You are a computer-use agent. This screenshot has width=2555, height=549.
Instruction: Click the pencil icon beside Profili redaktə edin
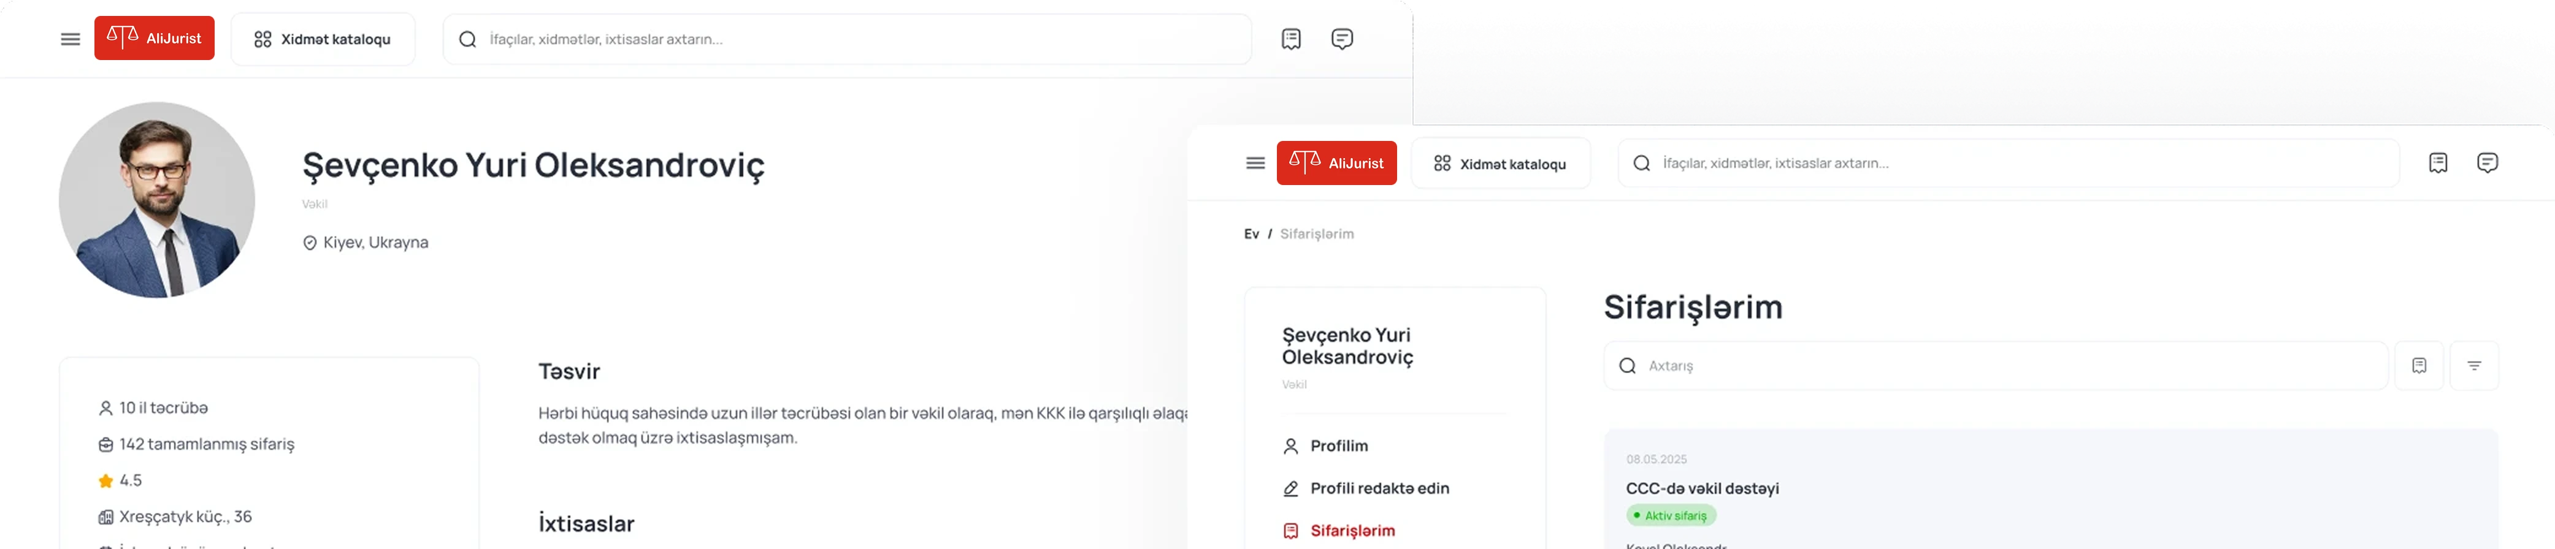tap(1290, 488)
